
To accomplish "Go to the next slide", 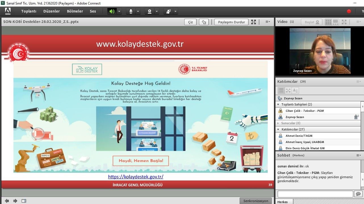I will pos(15,201).
